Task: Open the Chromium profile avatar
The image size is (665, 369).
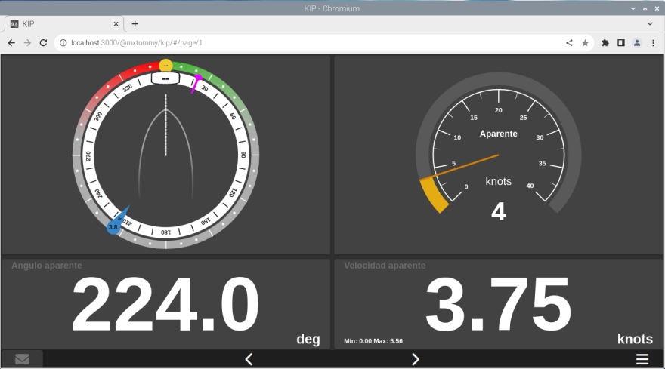Action: pos(637,43)
